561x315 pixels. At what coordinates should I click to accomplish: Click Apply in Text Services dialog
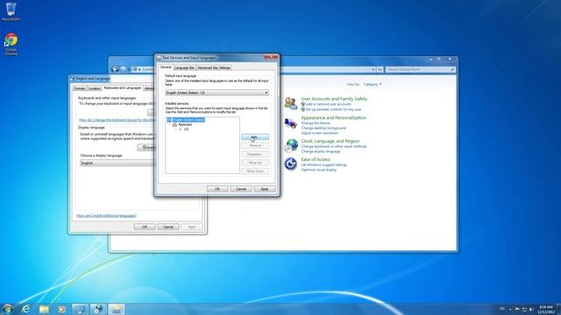(265, 189)
